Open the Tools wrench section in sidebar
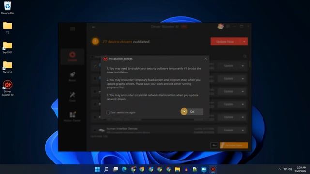The height and width of the screenshot is (174, 310). (72, 97)
